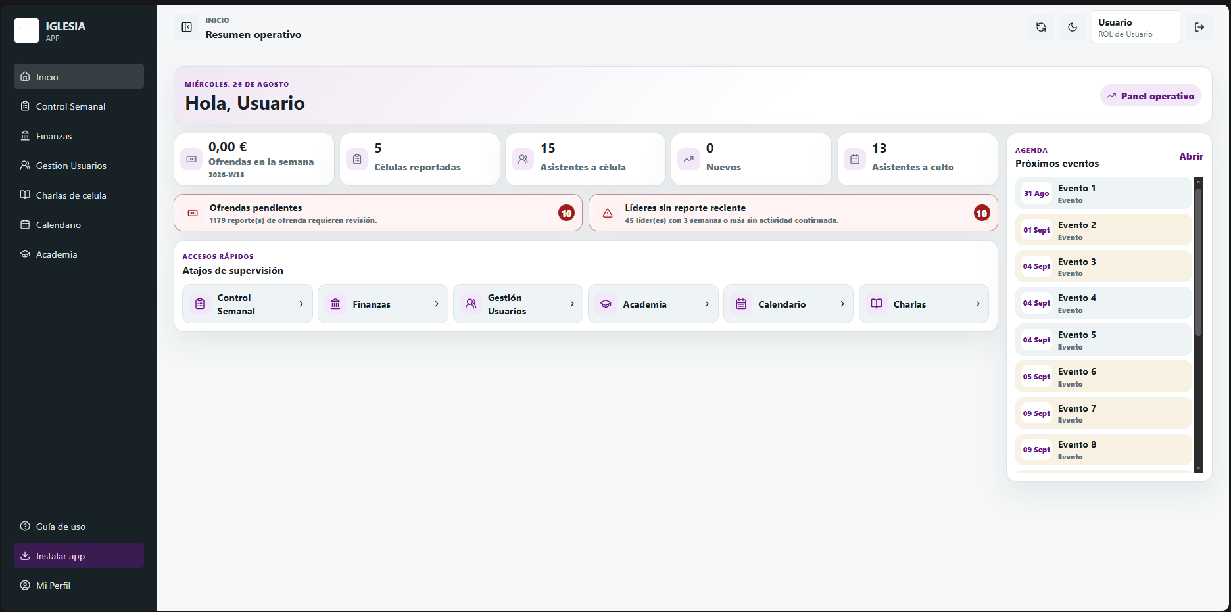1231x612 pixels.
Task: Toggle dark mode with the moon icon
Action: tap(1073, 27)
